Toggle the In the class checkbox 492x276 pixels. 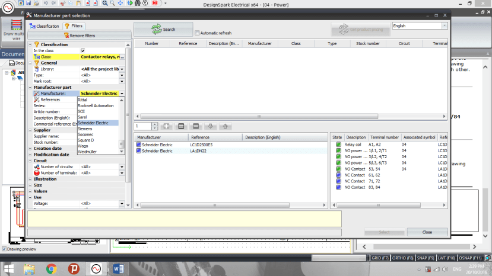(x=83, y=50)
